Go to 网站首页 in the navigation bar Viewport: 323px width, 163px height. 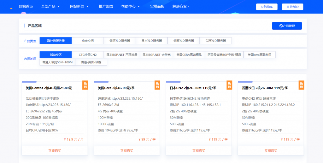[26, 6]
